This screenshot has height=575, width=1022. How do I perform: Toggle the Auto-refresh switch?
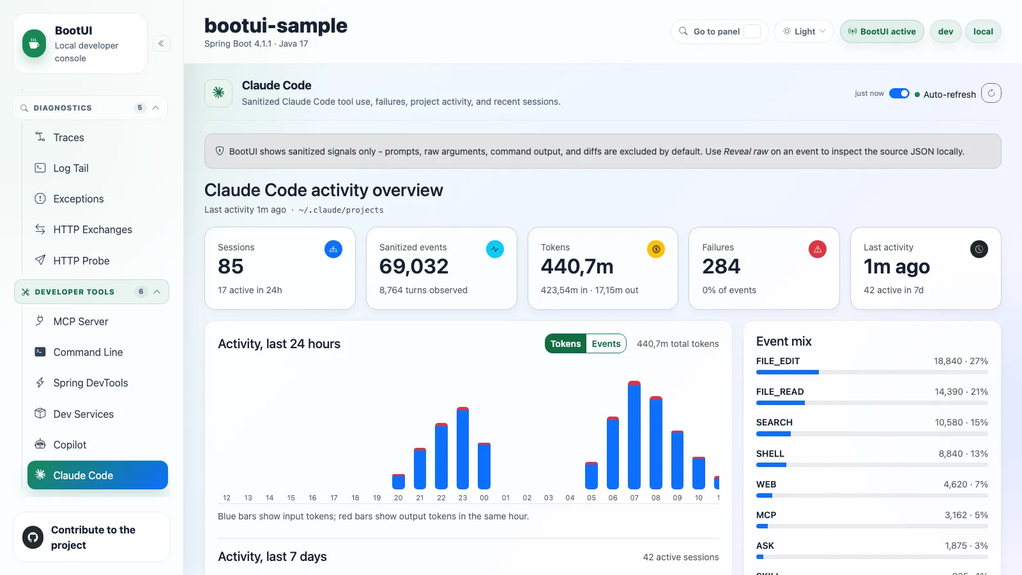(899, 94)
